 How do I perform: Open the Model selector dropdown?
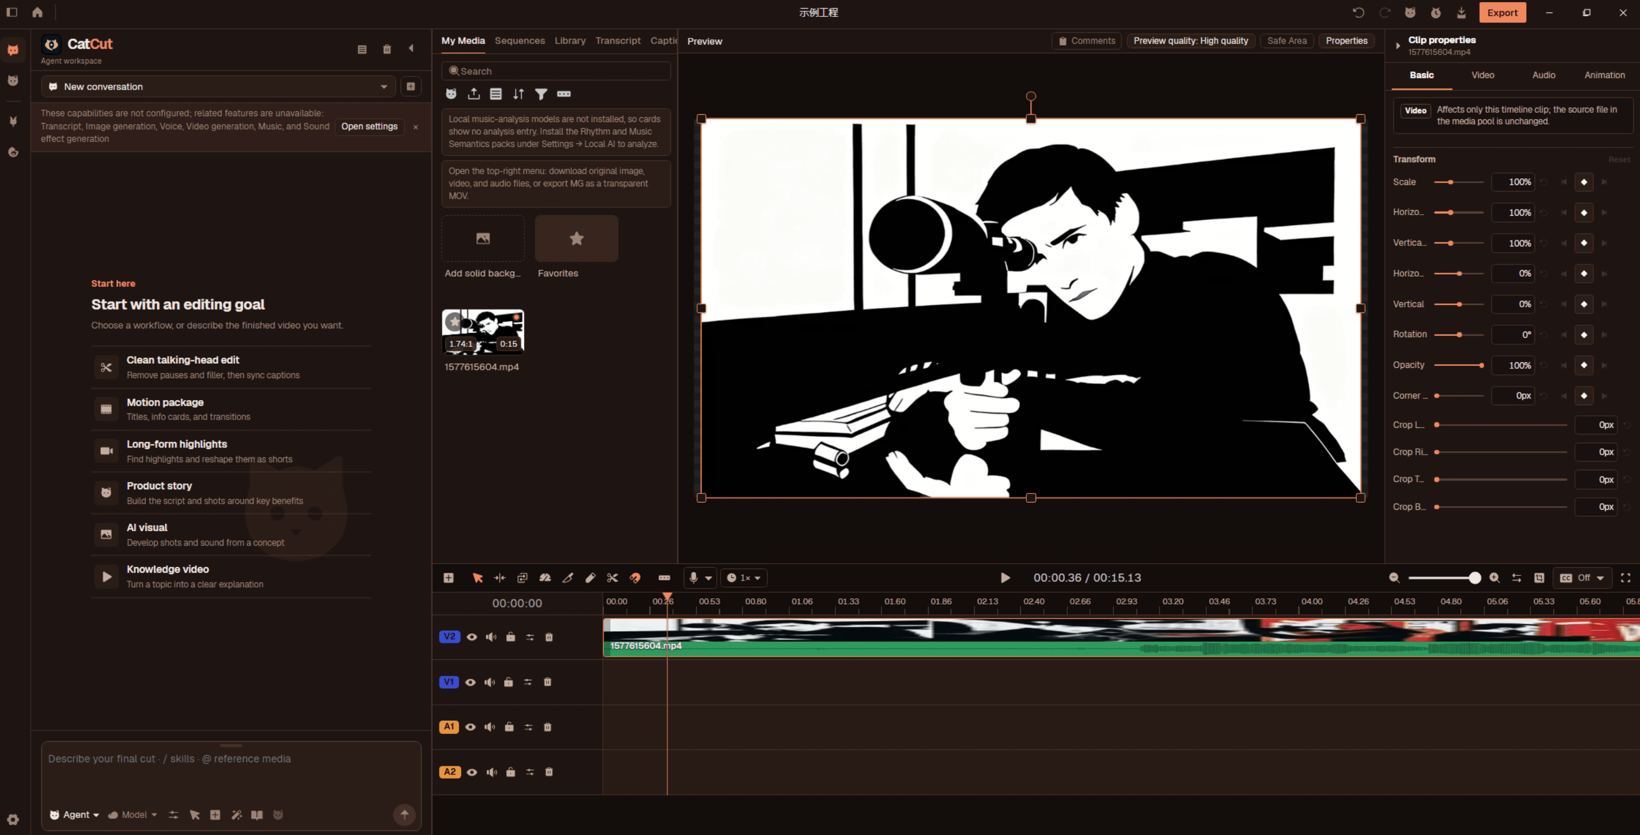[133, 815]
